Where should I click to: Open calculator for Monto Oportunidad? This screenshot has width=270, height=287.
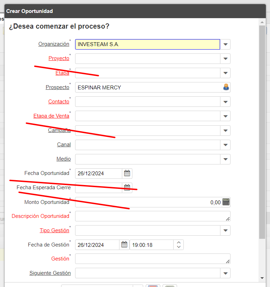tap(226, 202)
